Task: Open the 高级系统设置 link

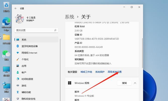Action: (115, 72)
